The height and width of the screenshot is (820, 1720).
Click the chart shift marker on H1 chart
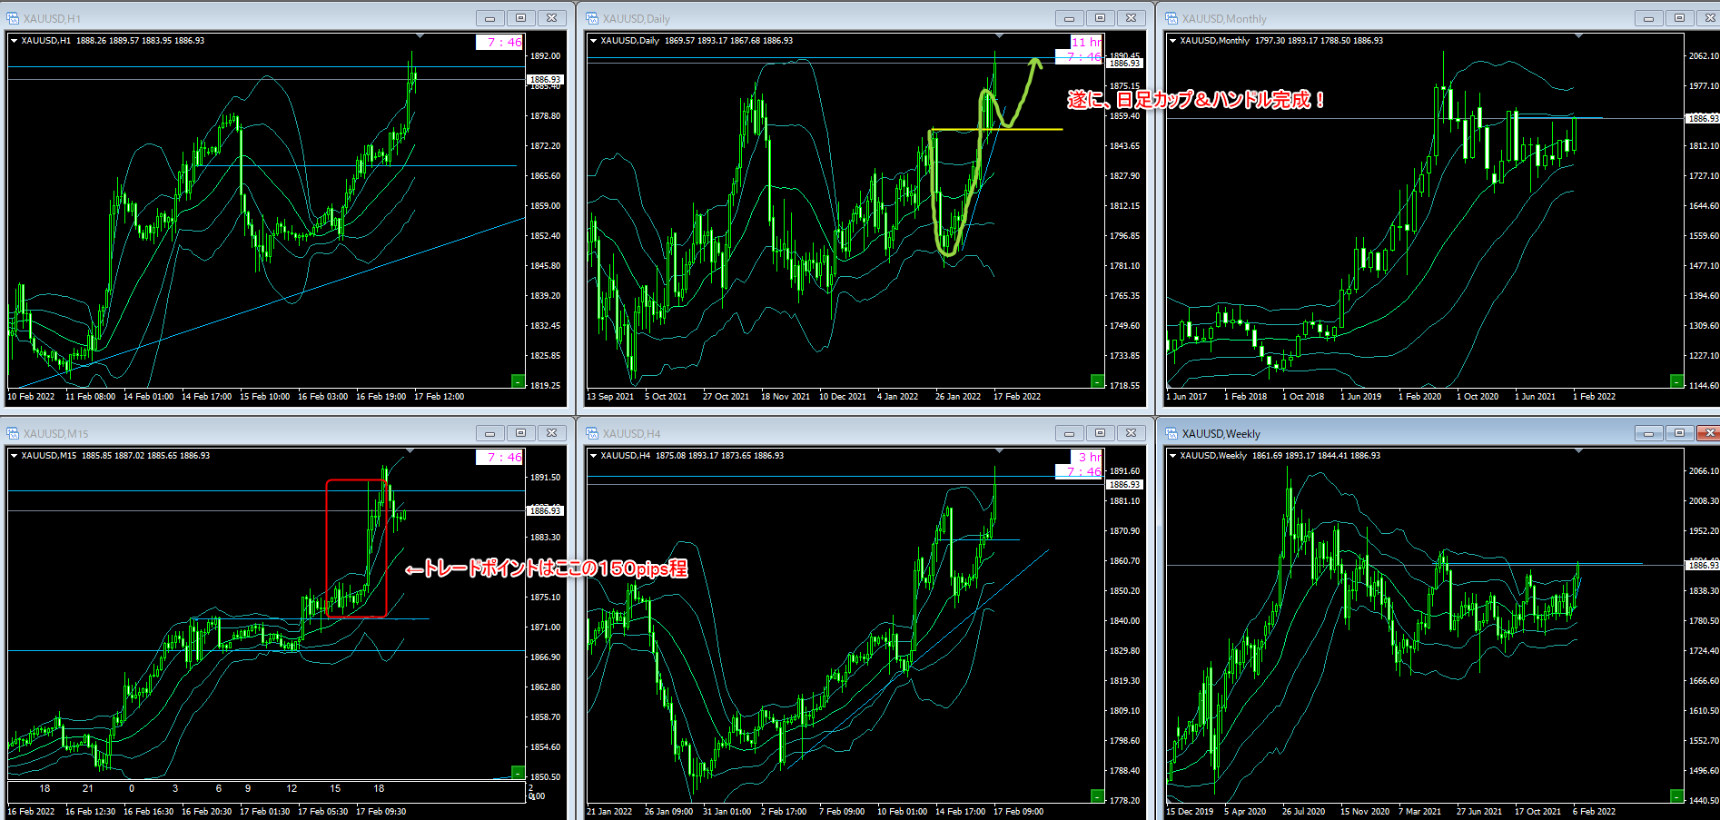(x=420, y=36)
